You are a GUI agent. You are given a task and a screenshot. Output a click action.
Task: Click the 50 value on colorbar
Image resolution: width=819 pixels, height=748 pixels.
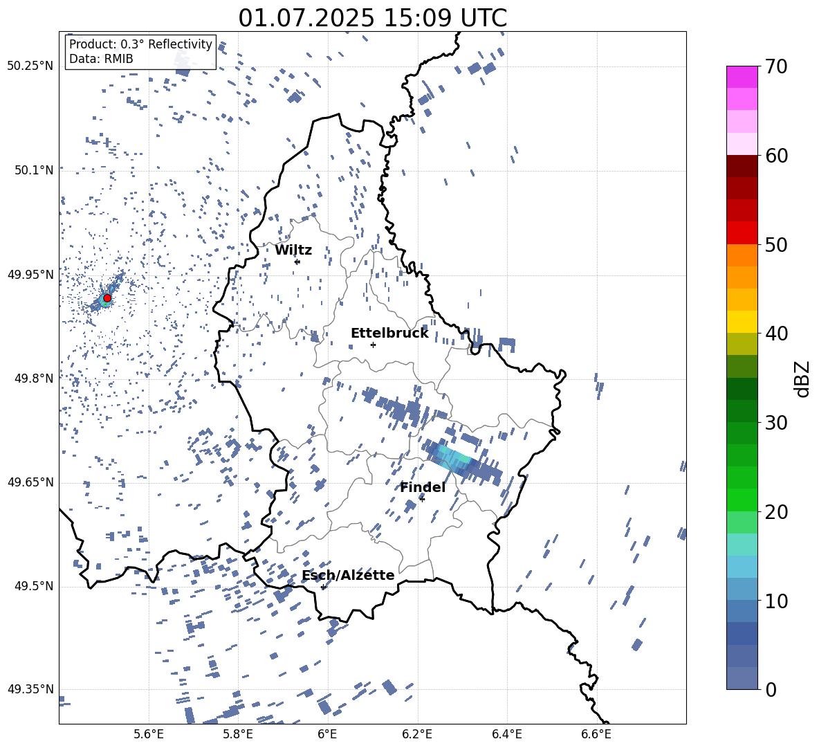[x=776, y=245]
